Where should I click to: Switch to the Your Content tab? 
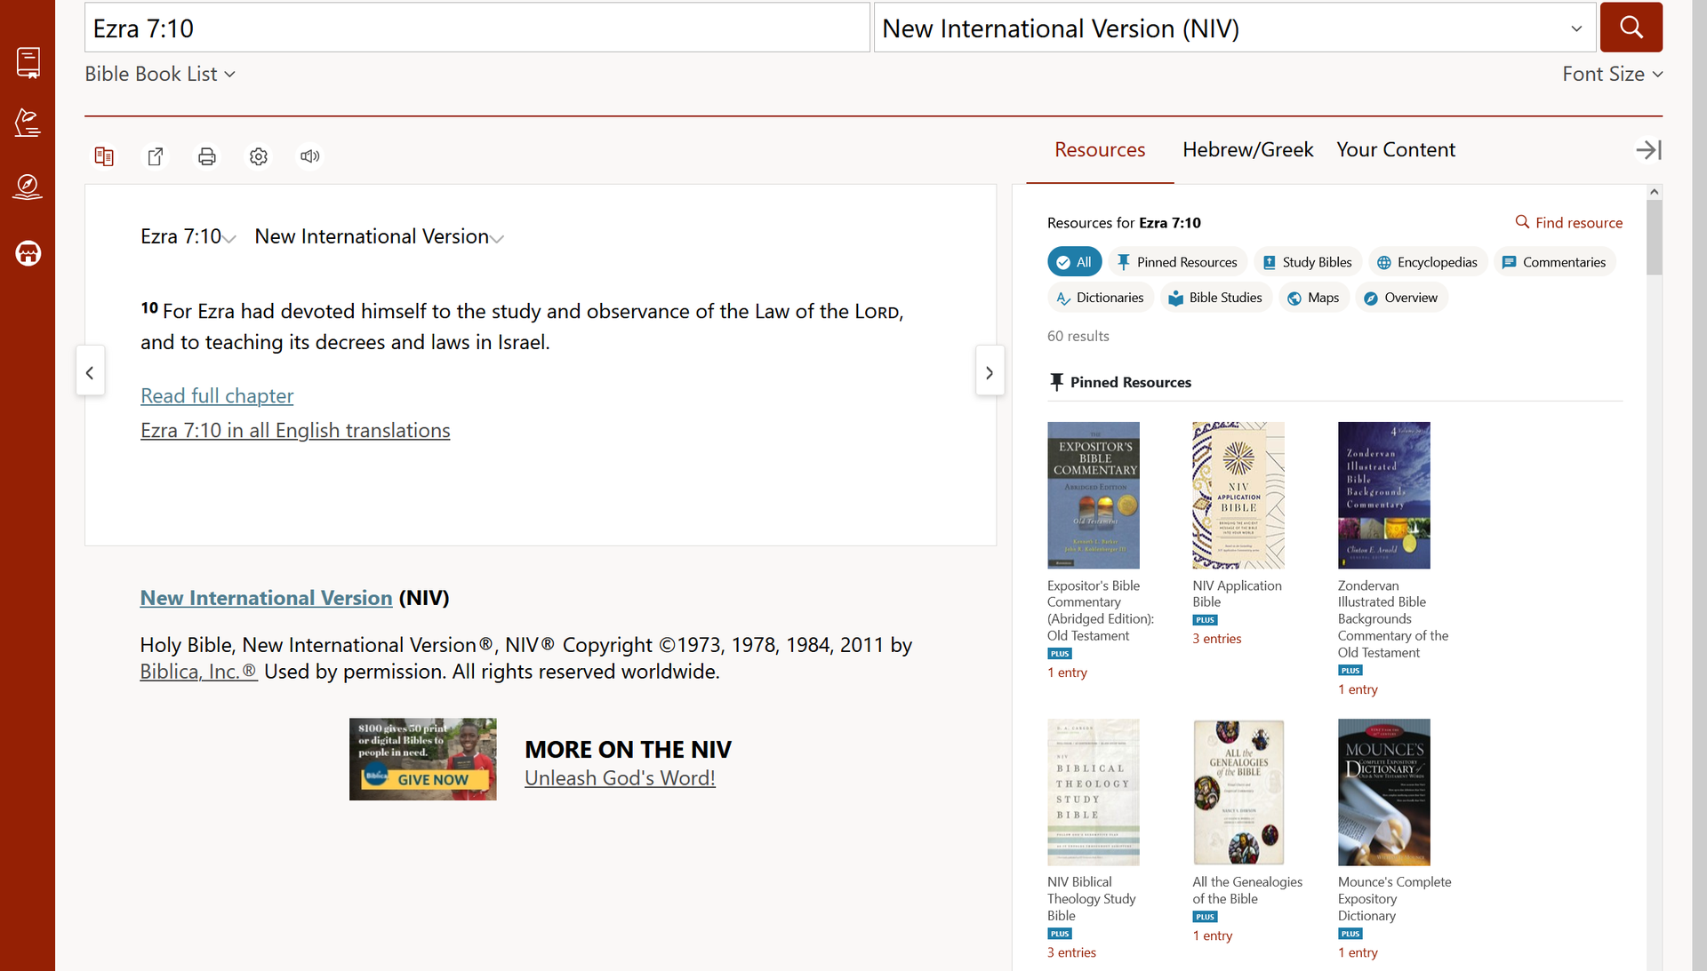coord(1395,150)
